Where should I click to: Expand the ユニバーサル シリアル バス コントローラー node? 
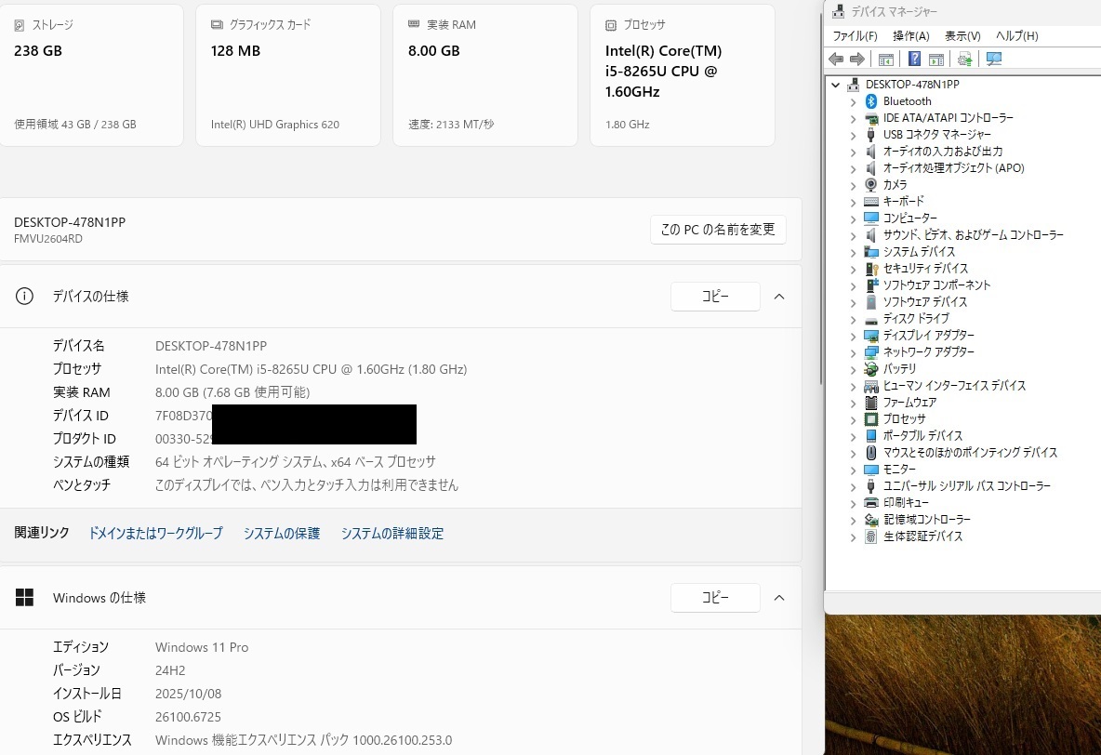click(x=853, y=486)
